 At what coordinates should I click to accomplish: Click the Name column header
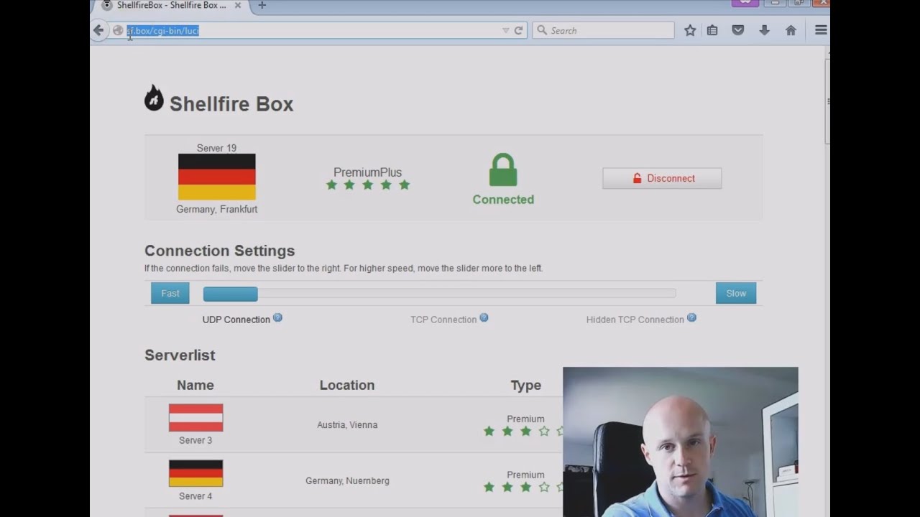coord(195,386)
